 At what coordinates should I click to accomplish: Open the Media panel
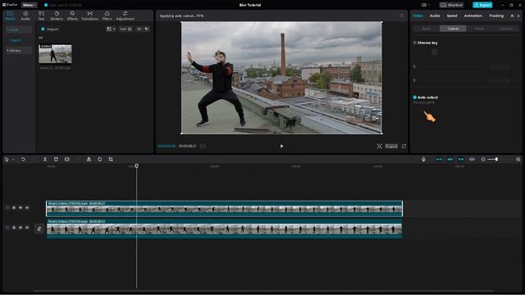point(10,16)
